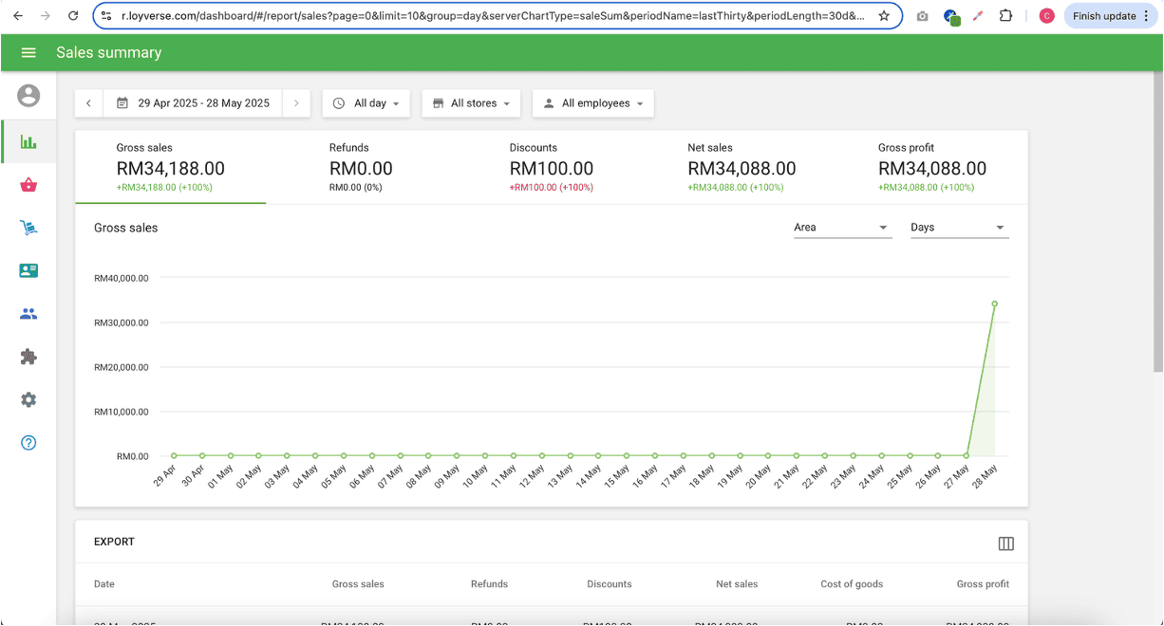The height and width of the screenshot is (626, 1164).
Task: Expand the All employees filter dropdown
Action: [593, 103]
